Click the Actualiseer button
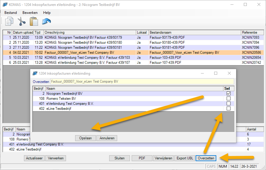 (34, 158)
